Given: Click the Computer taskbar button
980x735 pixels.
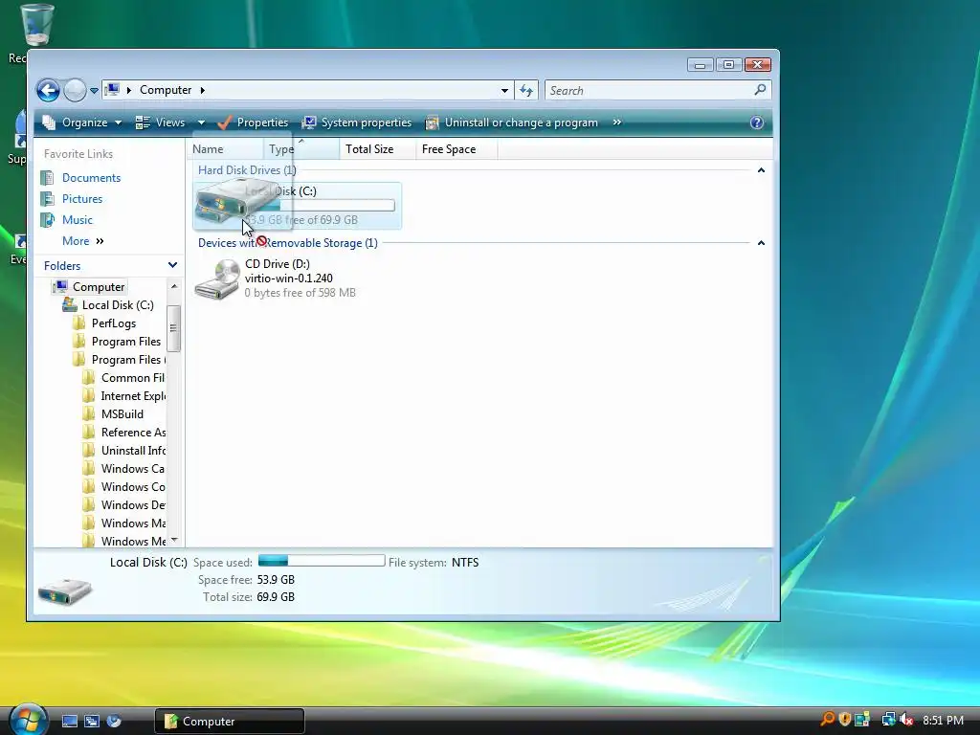Looking at the screenshot, I should pos(230,722).
